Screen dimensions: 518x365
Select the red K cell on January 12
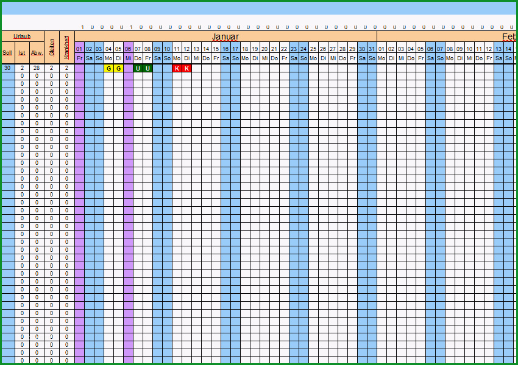point(186,68)
